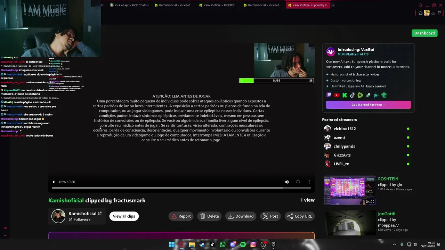Click the green seahorse platform icon
Viewport: 445px width, 250px height.
coord(384,95)
